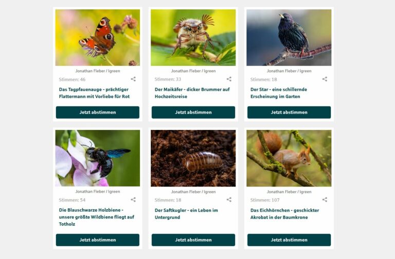Vote for the Saftkugler

tap(193, 240)
